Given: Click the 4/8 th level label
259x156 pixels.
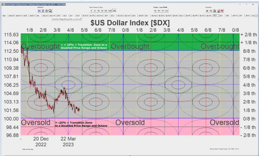Looking at the screenshot, I should pyautogui.click(x=249, y=85).
